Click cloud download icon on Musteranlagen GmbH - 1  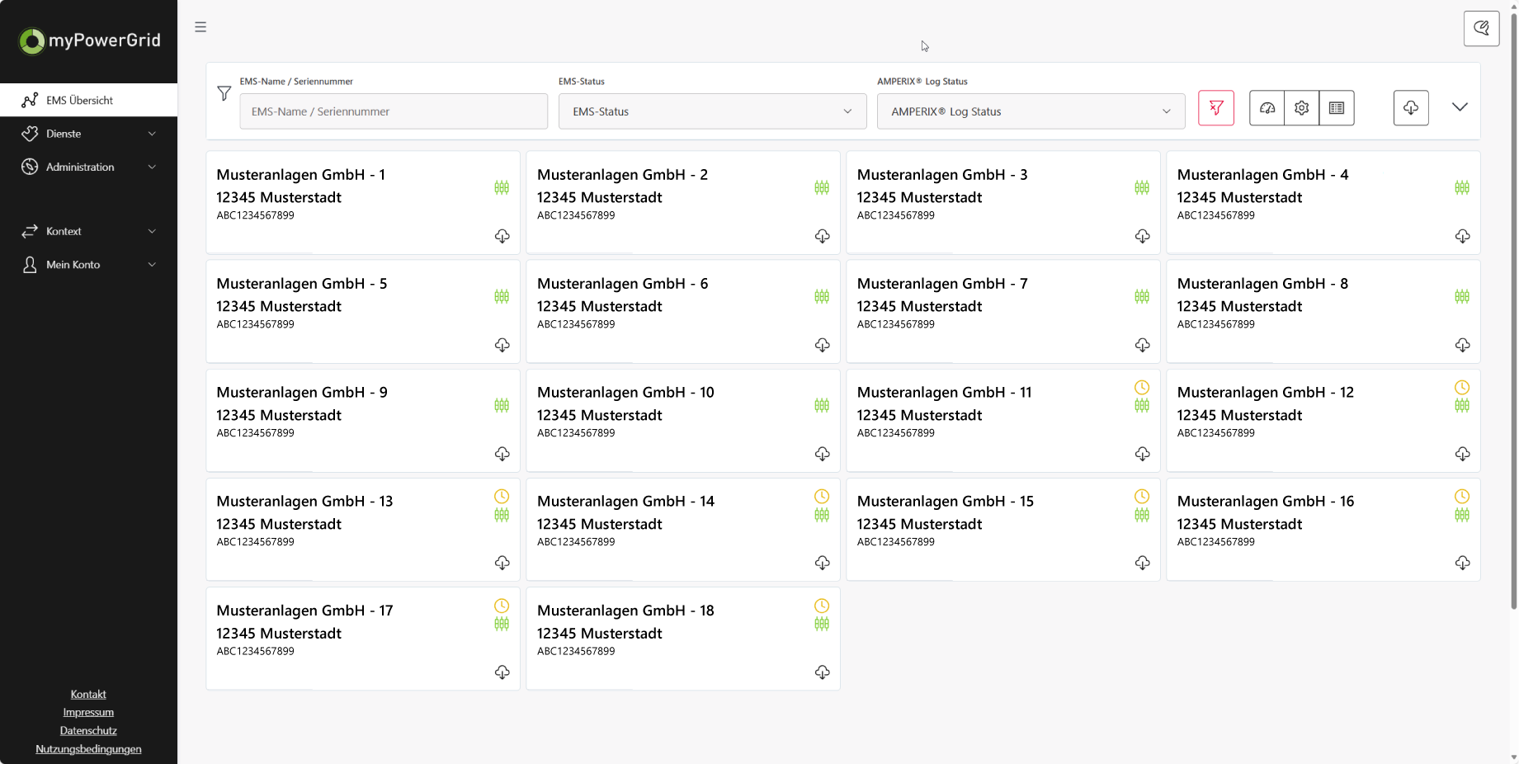pos(502,237)
